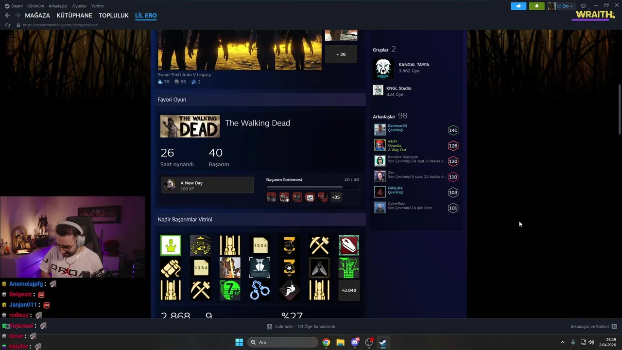Open the A New Day badge icon
The image size is (622, 350).
(x=170, y=185)
